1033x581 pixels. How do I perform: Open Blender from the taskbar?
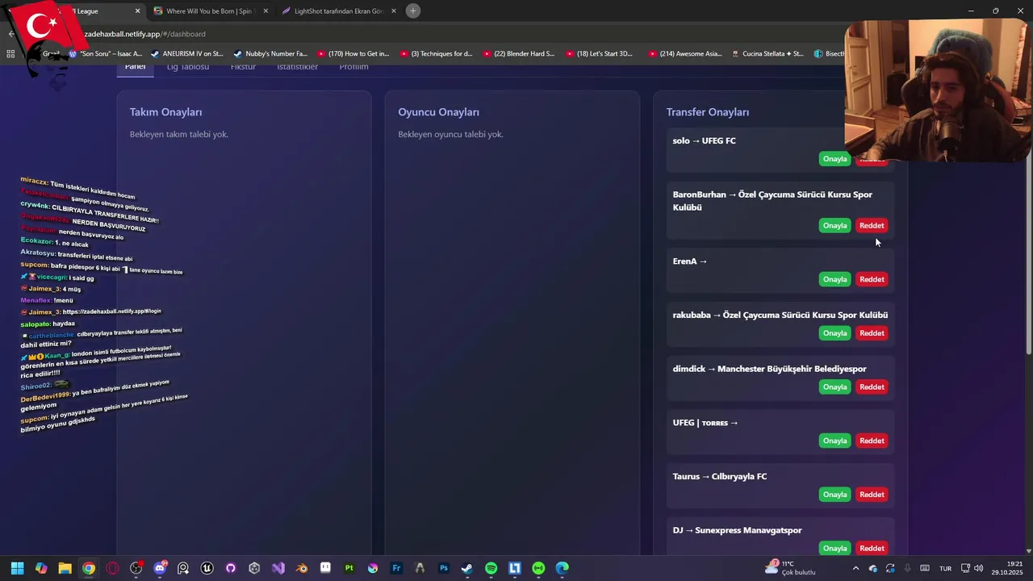[x=302, y=568]
